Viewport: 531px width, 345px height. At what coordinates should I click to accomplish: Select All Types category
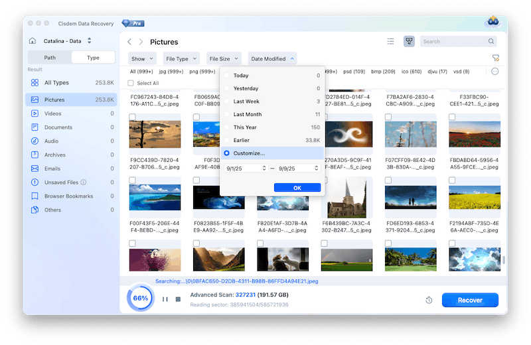[72, 83]
